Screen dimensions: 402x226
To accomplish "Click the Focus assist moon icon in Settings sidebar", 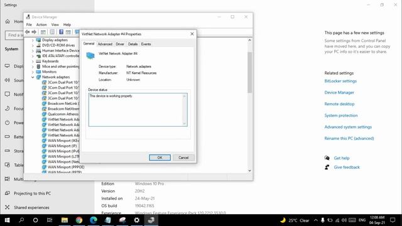I will click(x=7, y=109).
